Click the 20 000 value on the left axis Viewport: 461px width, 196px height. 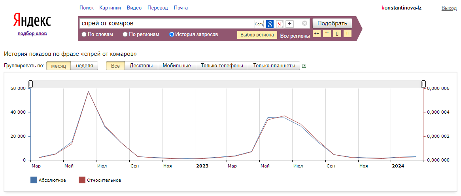[18, 136]
